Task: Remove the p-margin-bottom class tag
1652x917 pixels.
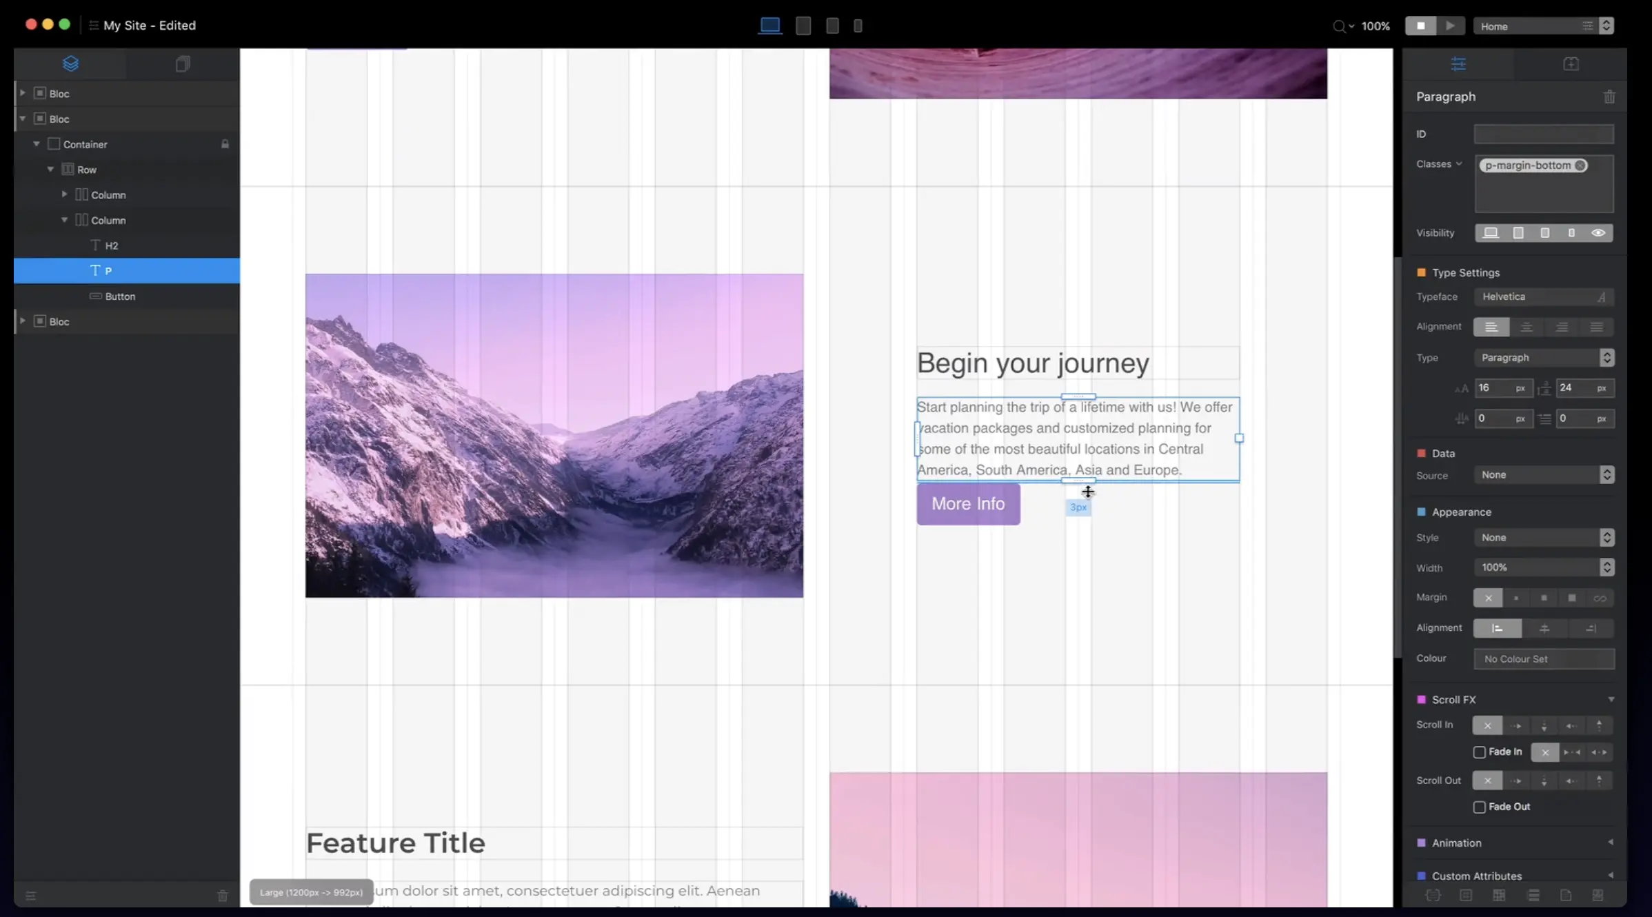Action: [x=1580, y=165]
